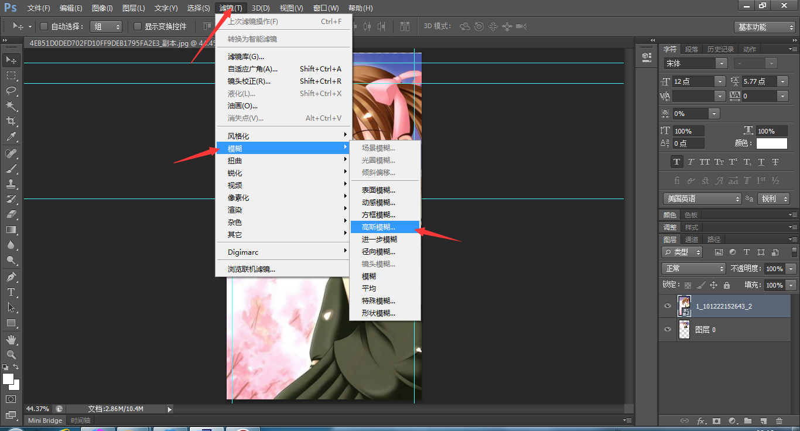Screen dimensions: 800x431
Task: Enable the 自动选择 checkbox
Action: [43, 26]
